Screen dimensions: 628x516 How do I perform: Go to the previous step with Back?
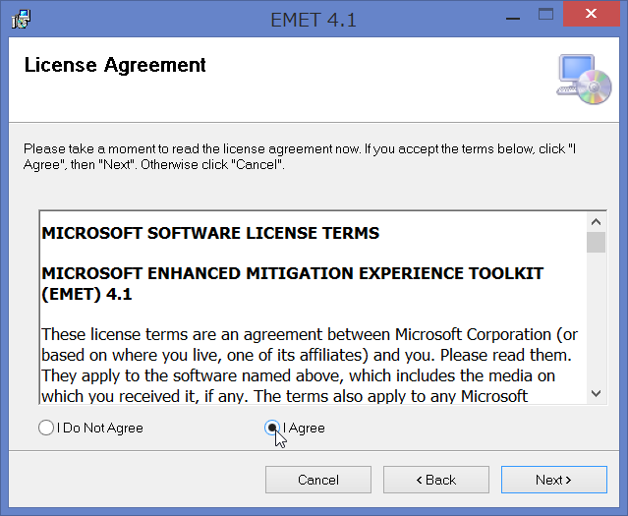pos(436,480)
